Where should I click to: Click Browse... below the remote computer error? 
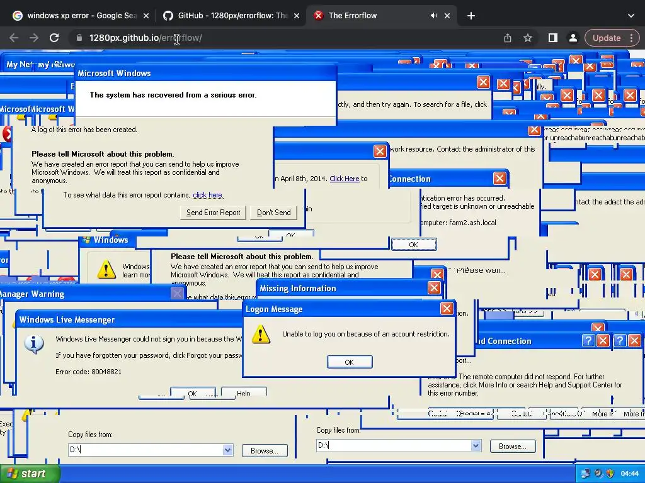pos(513,446)
